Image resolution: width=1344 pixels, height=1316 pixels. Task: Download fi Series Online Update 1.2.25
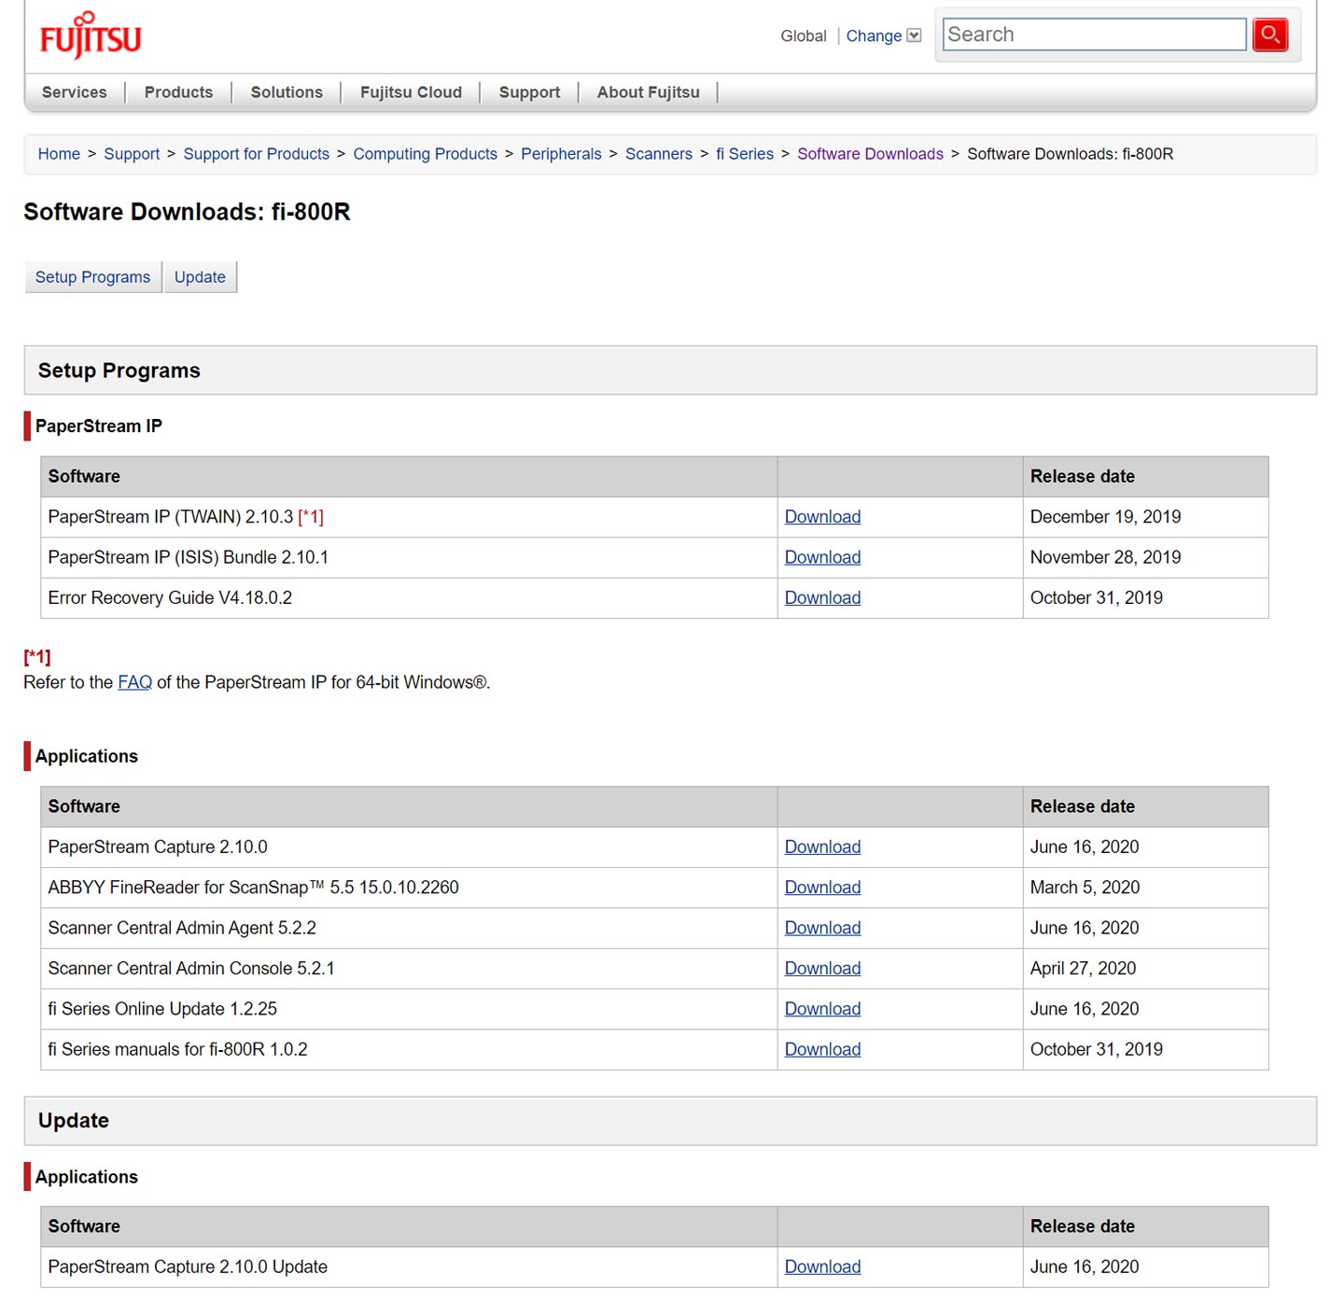tap(822, 1009)
